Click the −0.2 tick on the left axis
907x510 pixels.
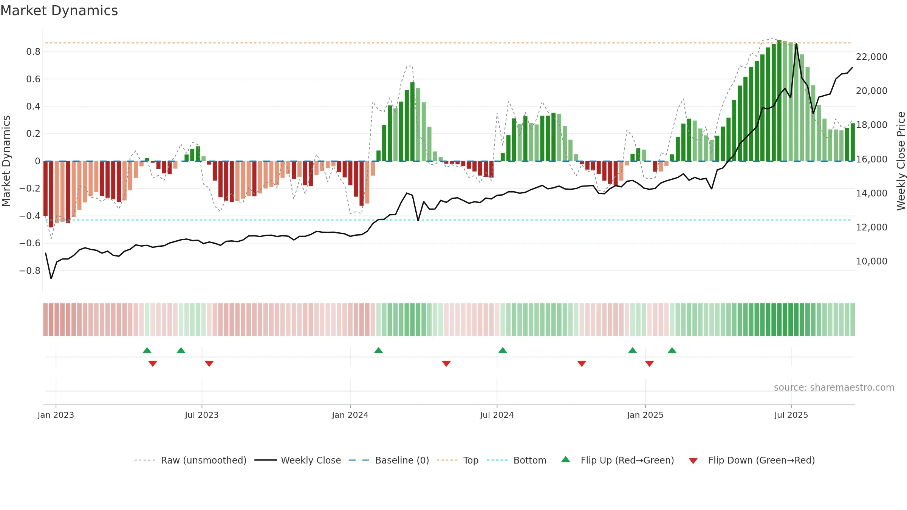point(30,189)
